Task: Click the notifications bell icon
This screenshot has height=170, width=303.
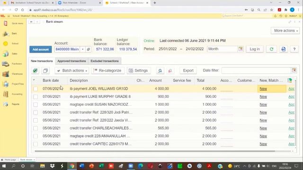Action: pos(275,16)
